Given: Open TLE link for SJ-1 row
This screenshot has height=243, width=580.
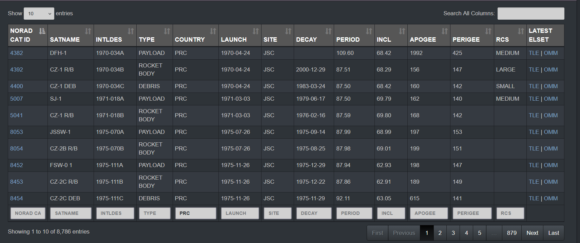Looking at the screenshot, I should [534, 99].
